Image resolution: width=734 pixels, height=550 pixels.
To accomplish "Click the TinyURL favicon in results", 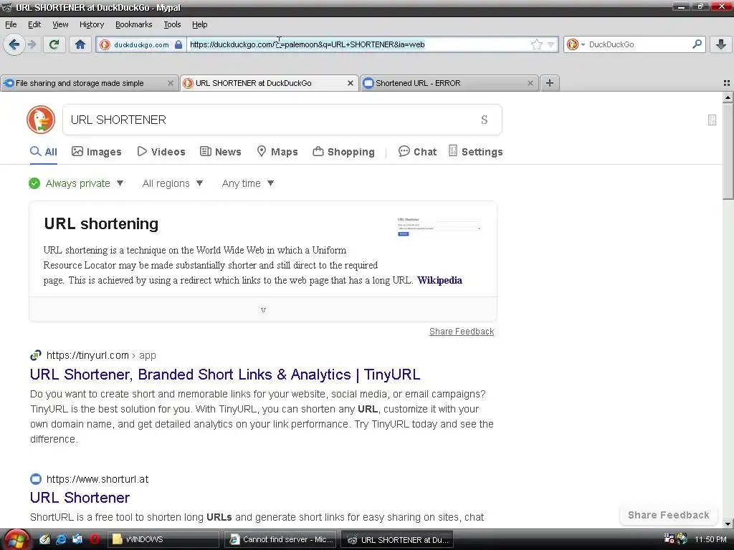I will [x=36, y=355].
